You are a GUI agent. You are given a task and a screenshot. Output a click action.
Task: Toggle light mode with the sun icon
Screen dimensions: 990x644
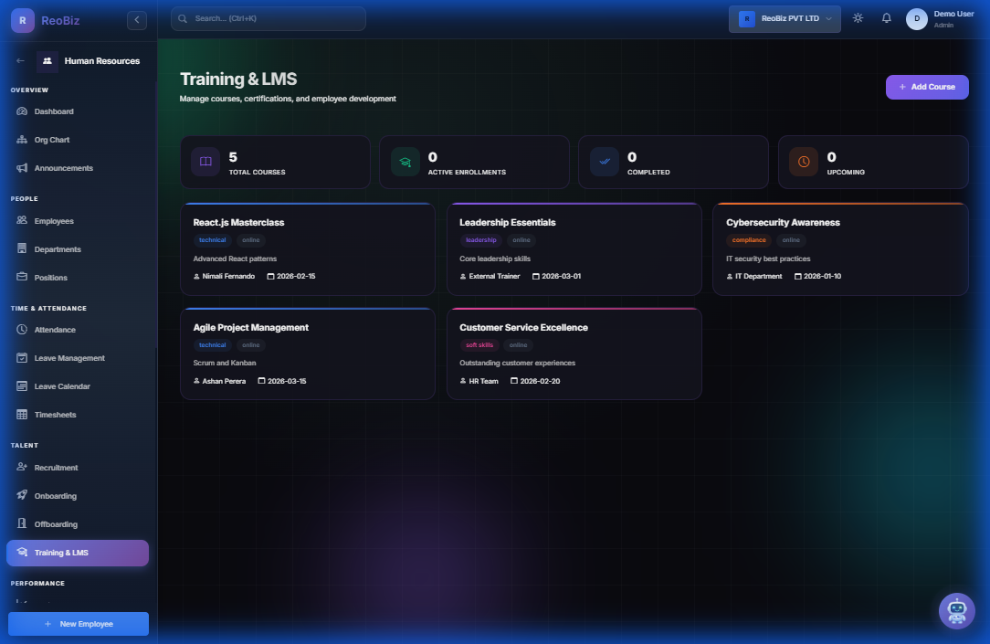pyautogui.click(x=857, y=17)
